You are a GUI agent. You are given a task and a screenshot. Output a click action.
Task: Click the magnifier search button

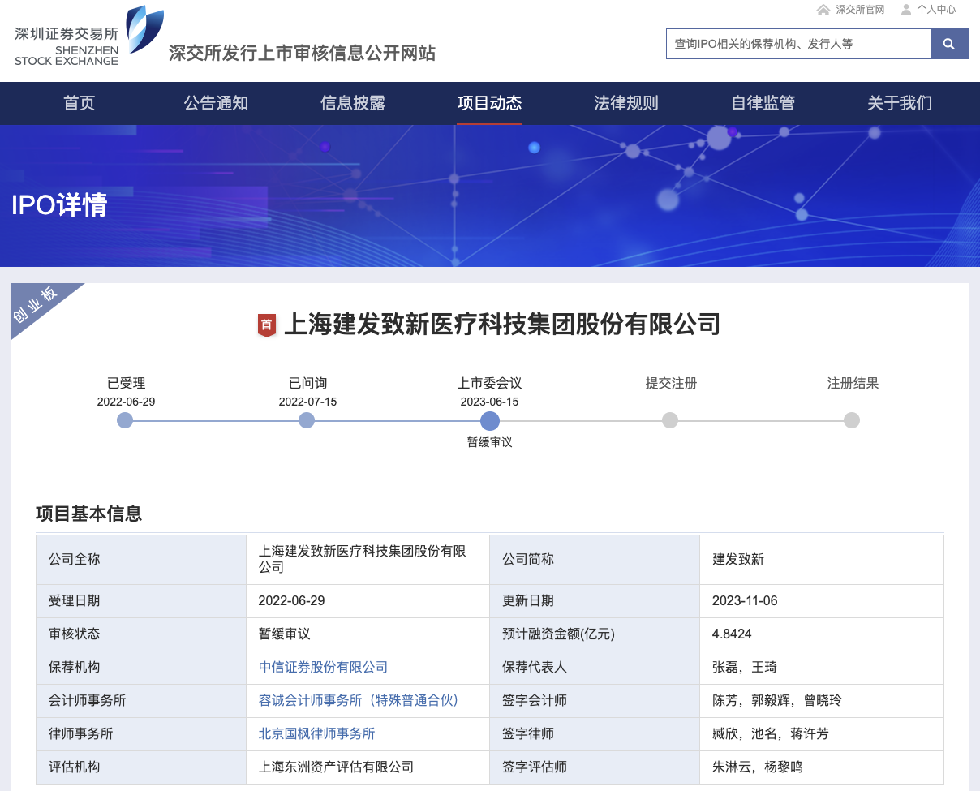pos(949,44)
